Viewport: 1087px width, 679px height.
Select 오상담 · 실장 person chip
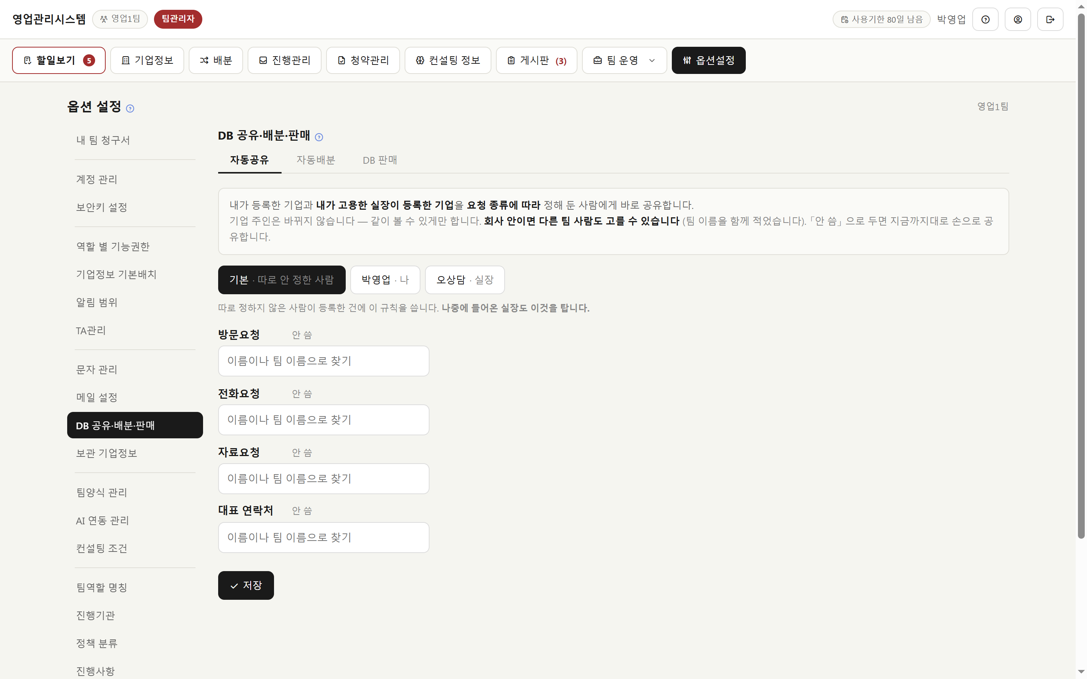pos(465,280)
